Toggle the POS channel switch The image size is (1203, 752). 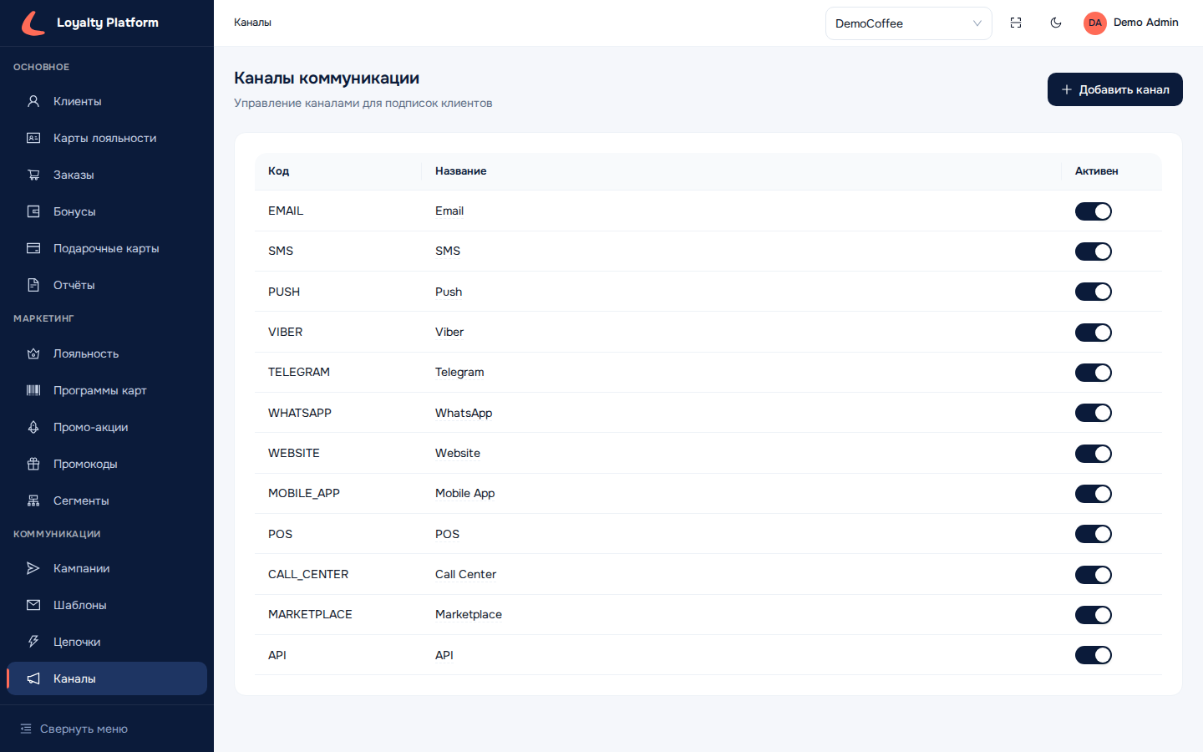(x=1094, y=534)
